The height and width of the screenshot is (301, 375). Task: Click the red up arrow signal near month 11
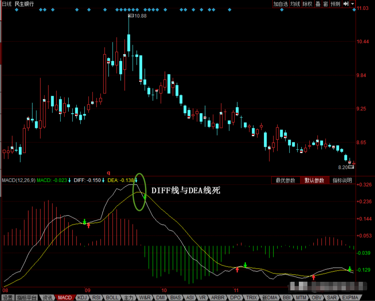click(237, 269)
